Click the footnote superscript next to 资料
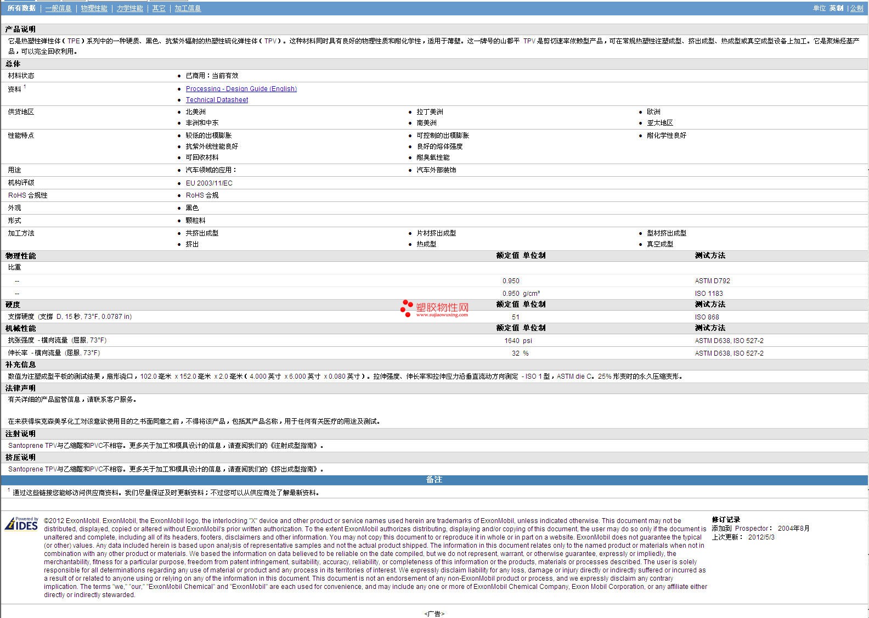The height and width of the screenshot is (618, 869). coord(25,87)
